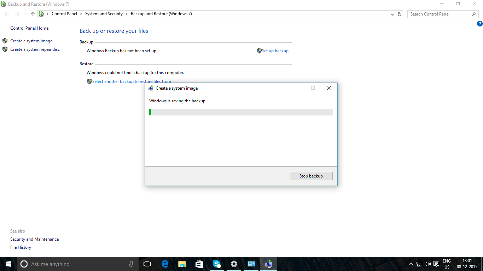The image size is (483, 271).
Task: Click the volume speaker tray icon
Action: (x=428, y=264)
